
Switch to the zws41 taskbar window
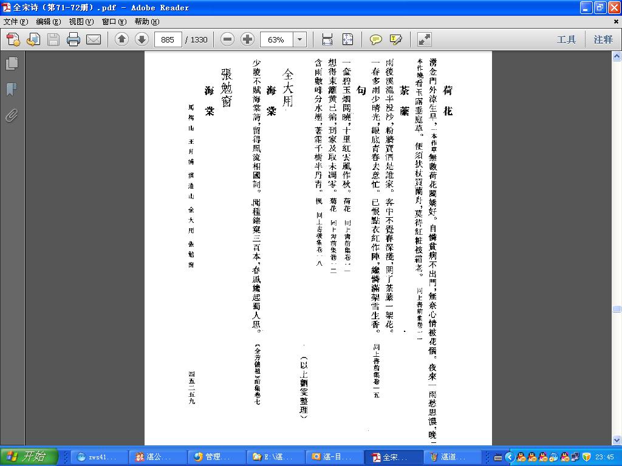[99, 457]
